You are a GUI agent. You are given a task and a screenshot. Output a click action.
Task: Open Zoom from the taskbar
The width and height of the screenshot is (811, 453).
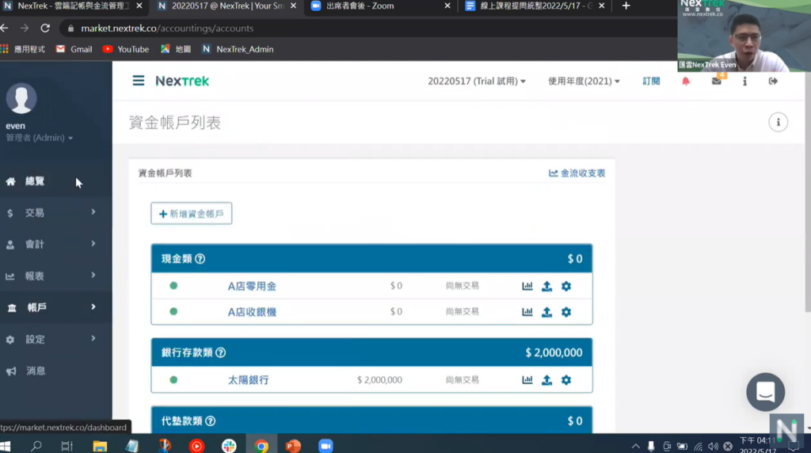coord(326,446)
